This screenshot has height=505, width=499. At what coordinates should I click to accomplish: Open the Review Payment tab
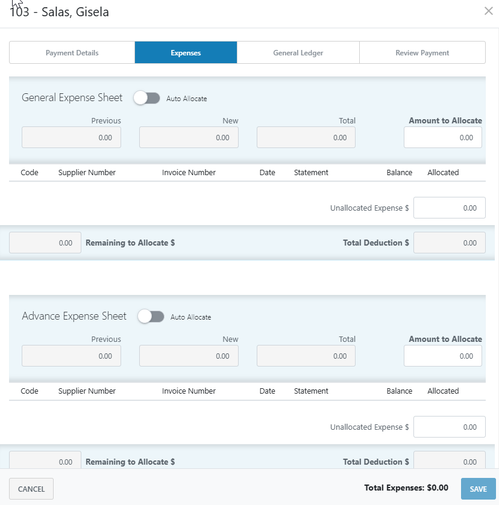pyautogui.click(x=422, y=52)
